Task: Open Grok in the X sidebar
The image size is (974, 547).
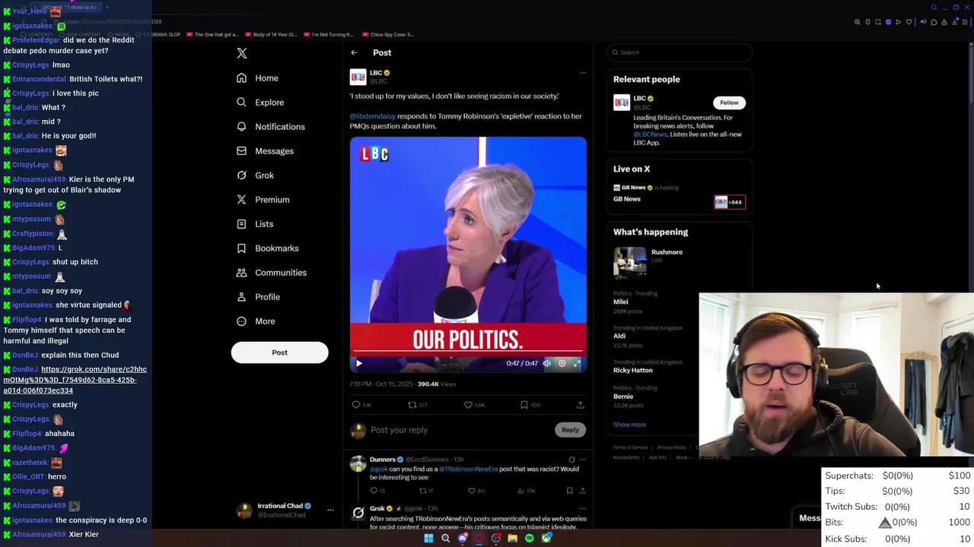Action: pos(255,175)
